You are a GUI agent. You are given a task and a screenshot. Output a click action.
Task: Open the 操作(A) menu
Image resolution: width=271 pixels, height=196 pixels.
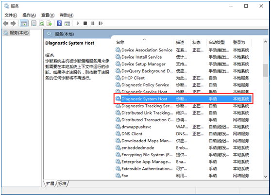click(29, 15)
